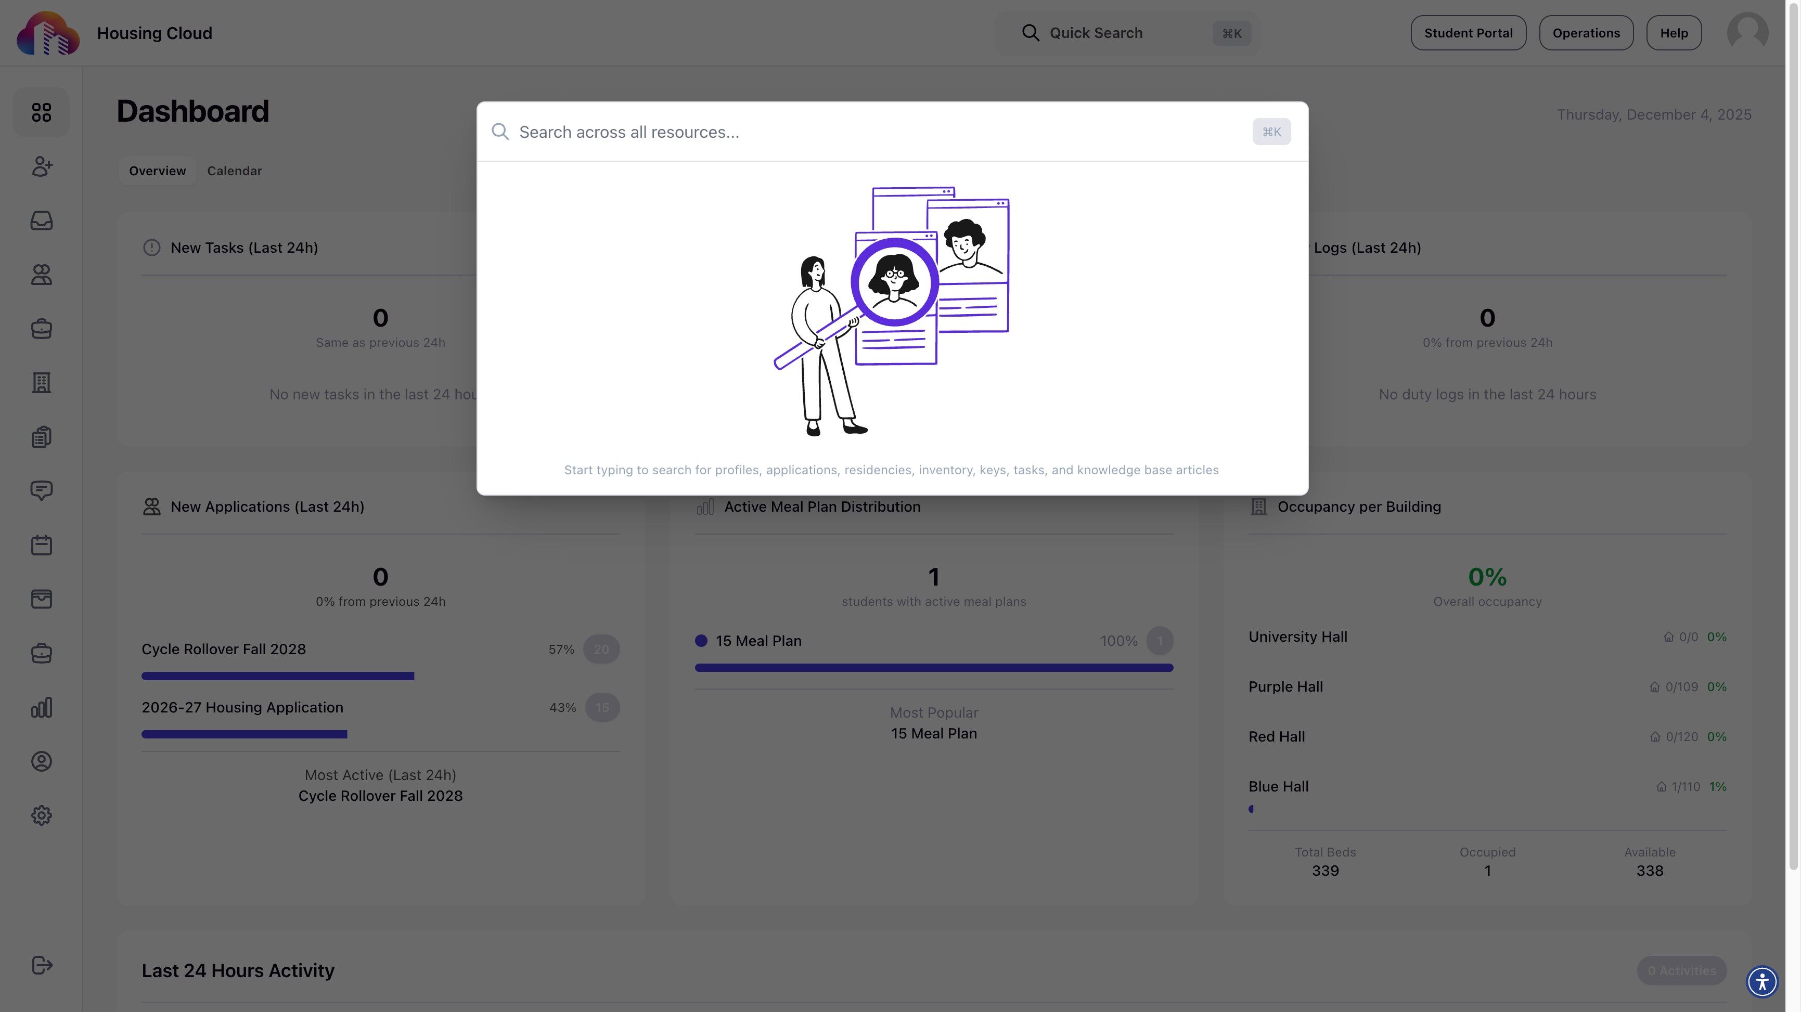Click the Cycle Rollover Fall 2028 progress bar
This screenshot has height=1012, width=1801.
point(278,676)
